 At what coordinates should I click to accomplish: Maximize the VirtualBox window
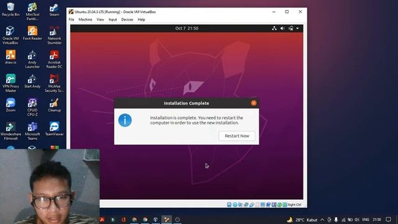[x=287, y=12]
